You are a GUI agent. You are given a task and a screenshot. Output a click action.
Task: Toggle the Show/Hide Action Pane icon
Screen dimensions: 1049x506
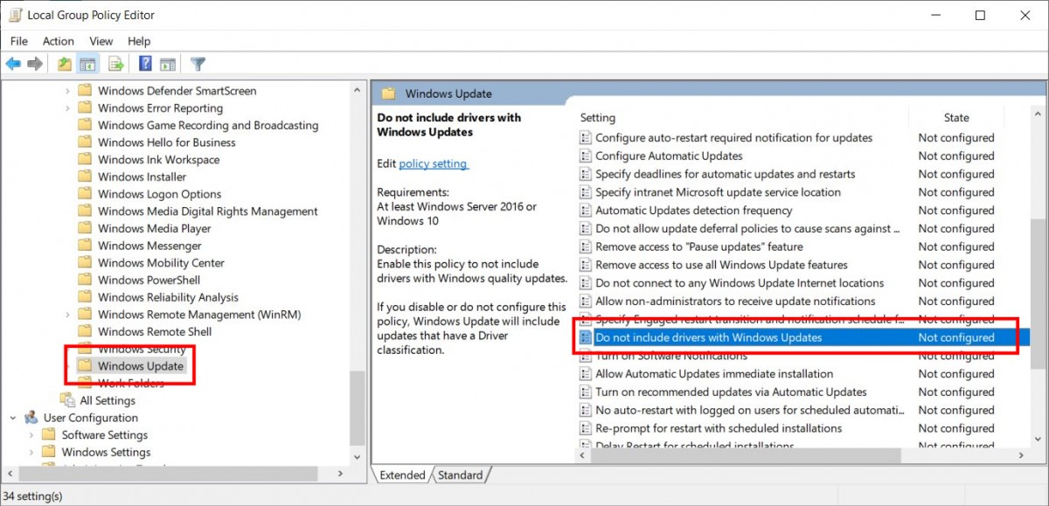(x=168, y=63)
